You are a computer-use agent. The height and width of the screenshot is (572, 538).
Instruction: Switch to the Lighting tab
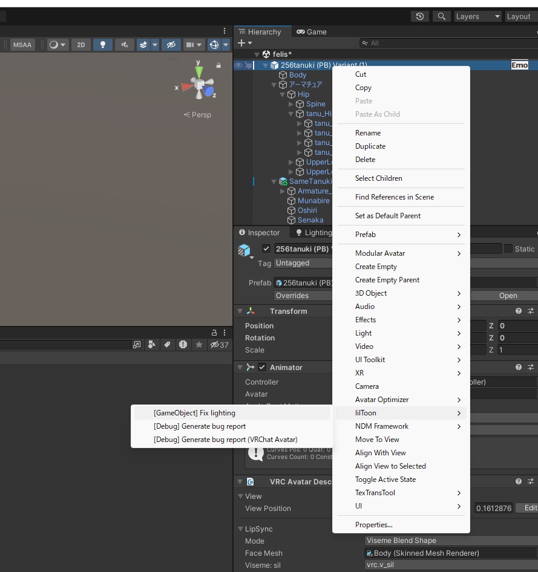(314, 232)
